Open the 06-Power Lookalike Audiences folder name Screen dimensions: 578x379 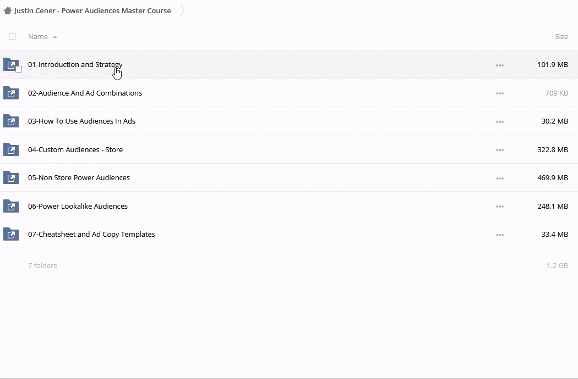point(78,206)
